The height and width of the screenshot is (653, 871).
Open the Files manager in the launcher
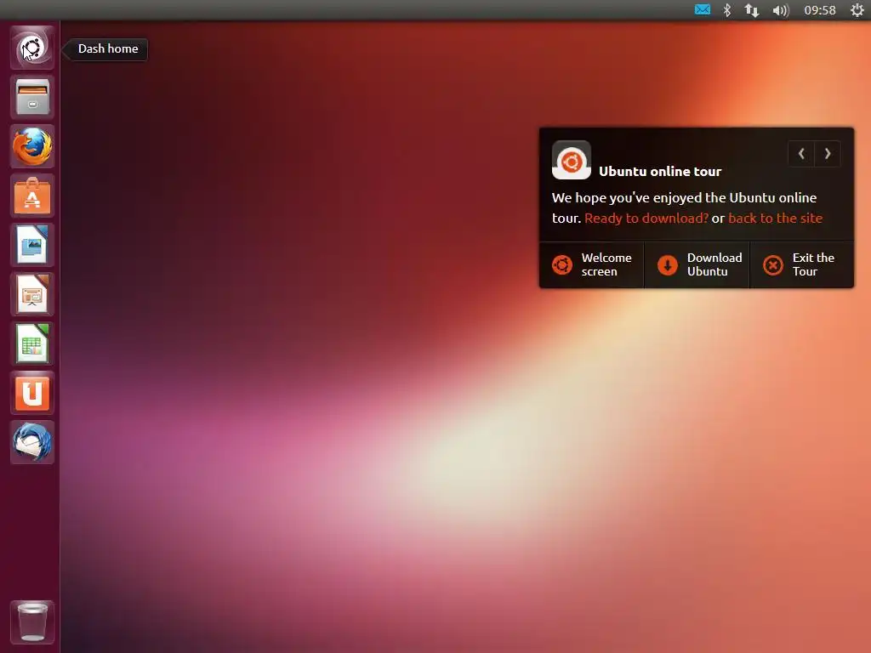(32, 97)
